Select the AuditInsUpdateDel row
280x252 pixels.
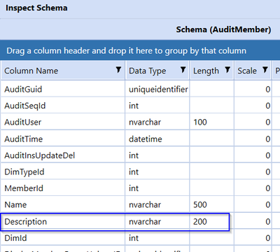pos(140,155)
